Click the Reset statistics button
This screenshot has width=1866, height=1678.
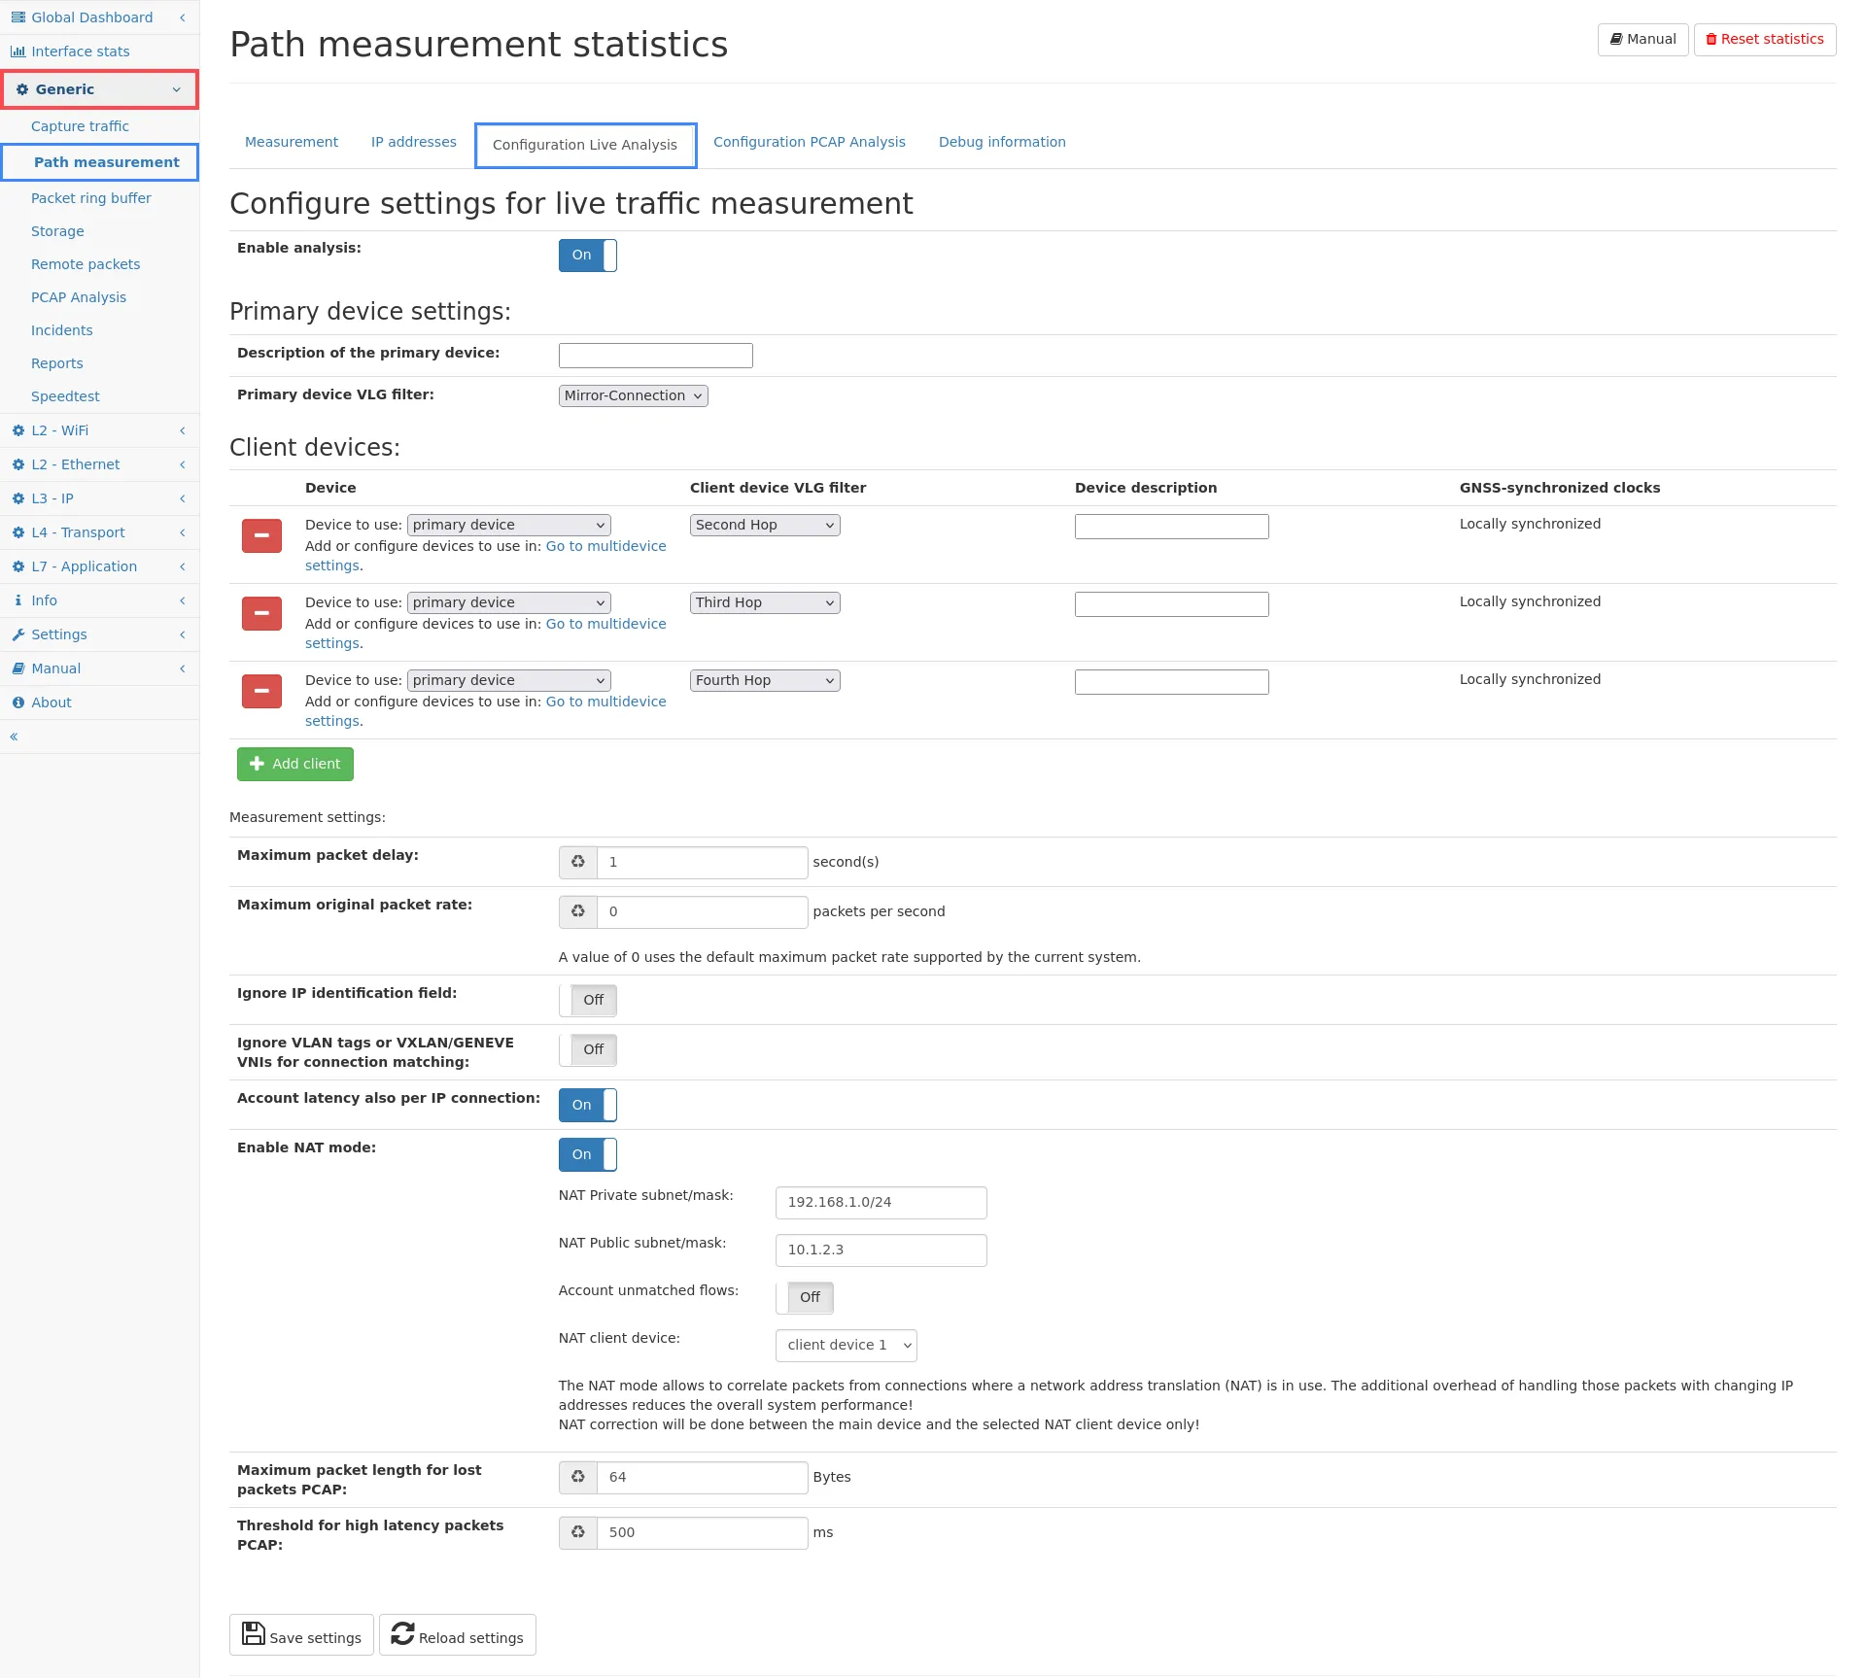[1764, 40]
